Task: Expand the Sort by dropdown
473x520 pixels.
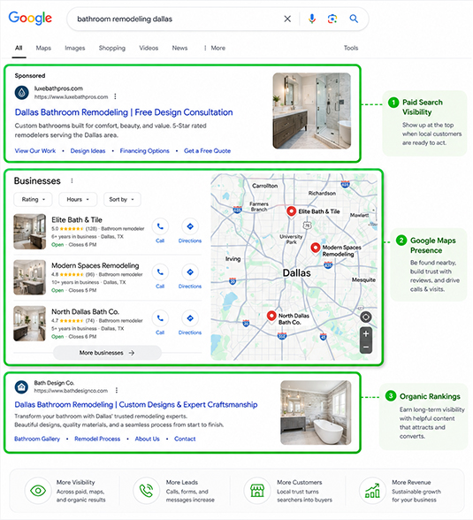Action: click(x=122, y=200)
